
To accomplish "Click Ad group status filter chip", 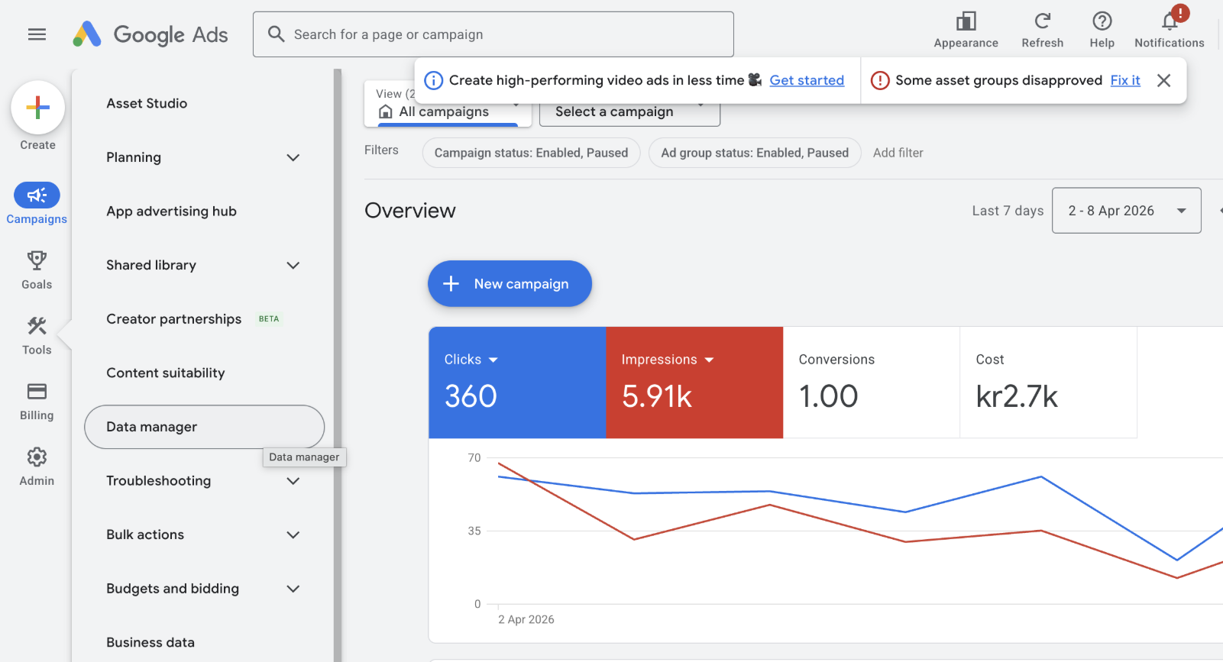I will click(755, 153).
